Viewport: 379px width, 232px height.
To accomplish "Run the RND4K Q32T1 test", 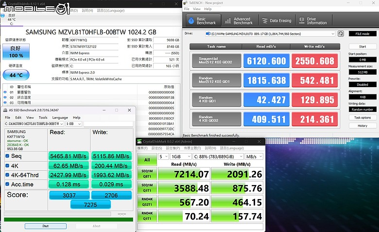I will [147, 202].
